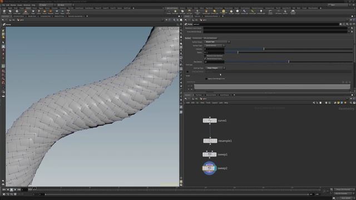Open the Render menu in the main menu bar
Image resolution: width=356 pixels, height=200 pixels.
(x=13, y=5)
